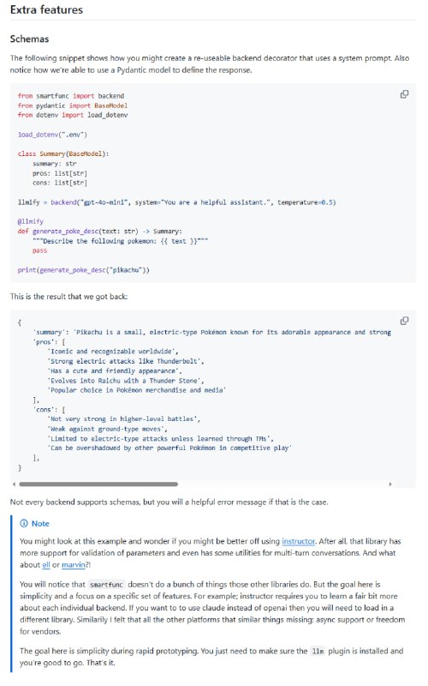This screenshot has height=686, width=428.
Task: Copy the JSON result output block
Action: coord(404,321)
